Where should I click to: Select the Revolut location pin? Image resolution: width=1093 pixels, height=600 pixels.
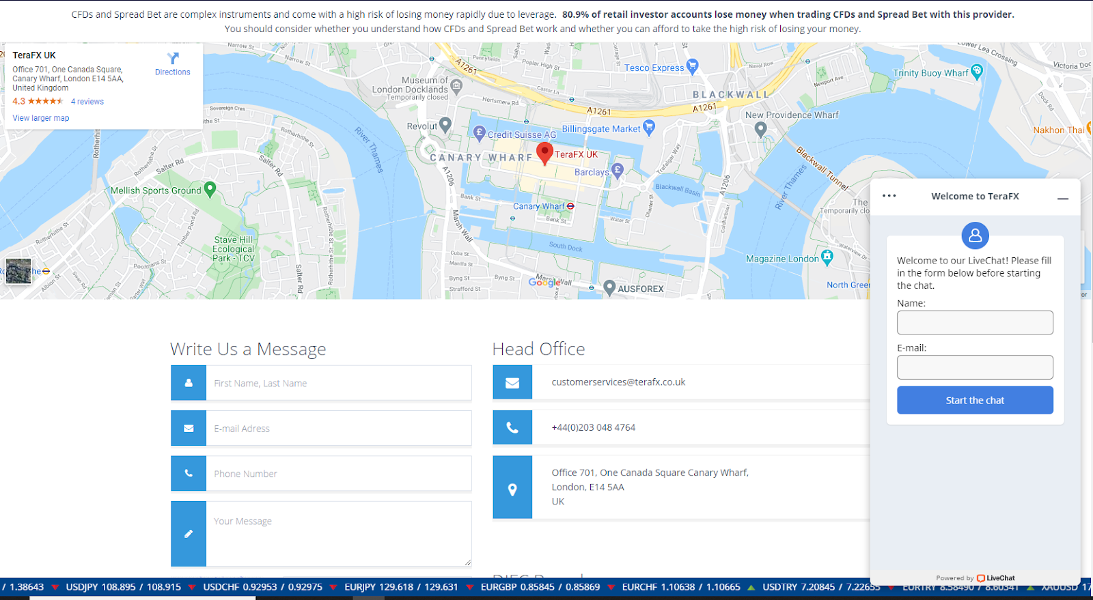(445, 124)
